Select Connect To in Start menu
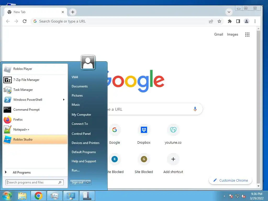 (80, 124)
